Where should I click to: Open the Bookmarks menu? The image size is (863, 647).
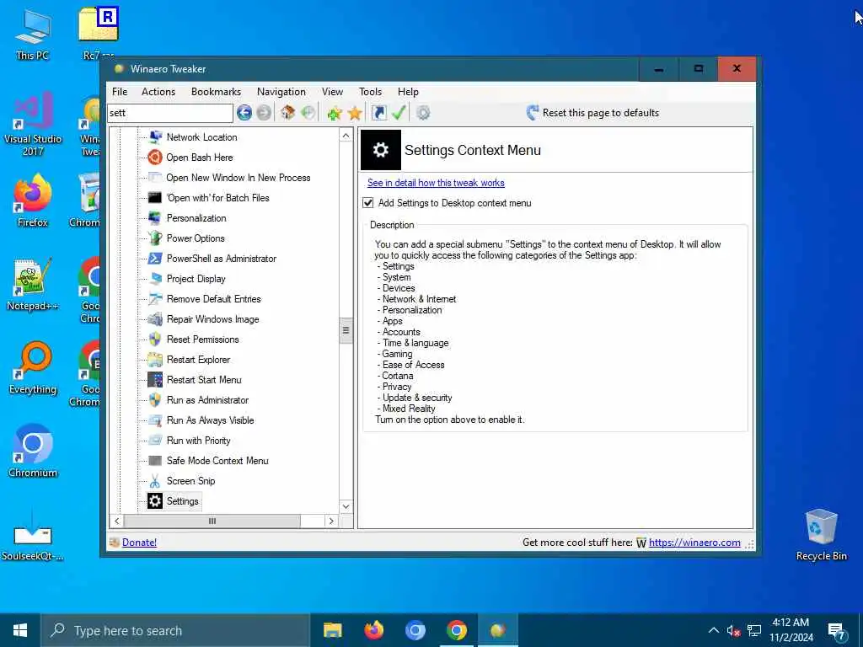[216, 92]
